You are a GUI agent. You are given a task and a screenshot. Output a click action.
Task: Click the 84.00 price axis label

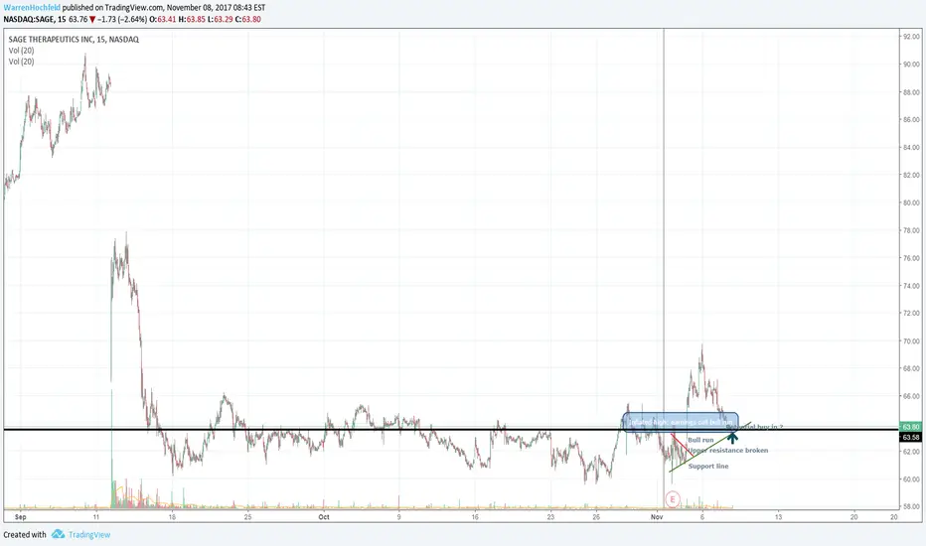pyautogui.click(x=911, y=148)
